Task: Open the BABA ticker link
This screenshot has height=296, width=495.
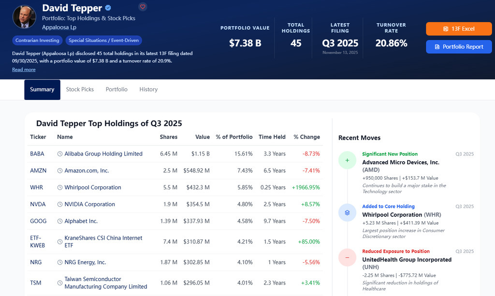Action: [x=37, y=154]
